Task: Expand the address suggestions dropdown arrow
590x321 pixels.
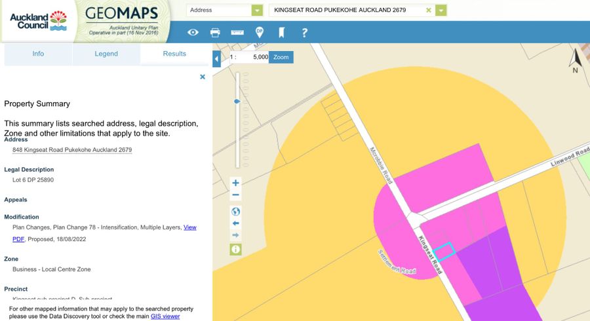Action: [x=441, y=10]
